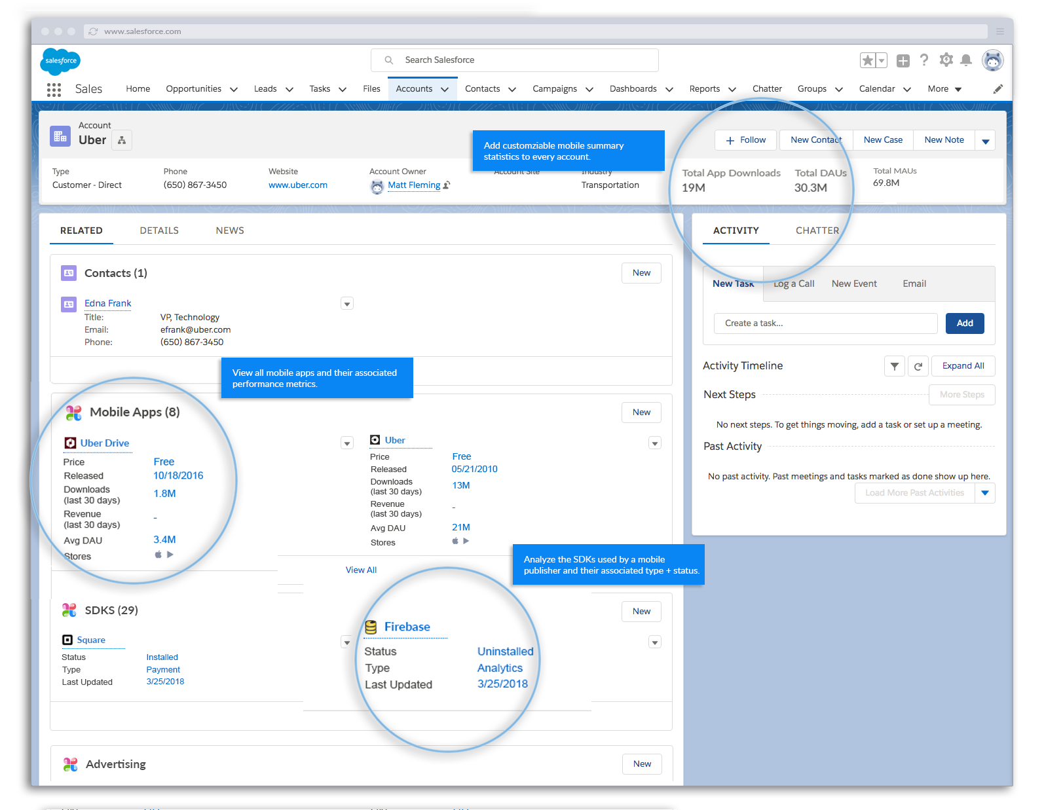Expand the Edna Frank contact row menu

tap(347, 304)
